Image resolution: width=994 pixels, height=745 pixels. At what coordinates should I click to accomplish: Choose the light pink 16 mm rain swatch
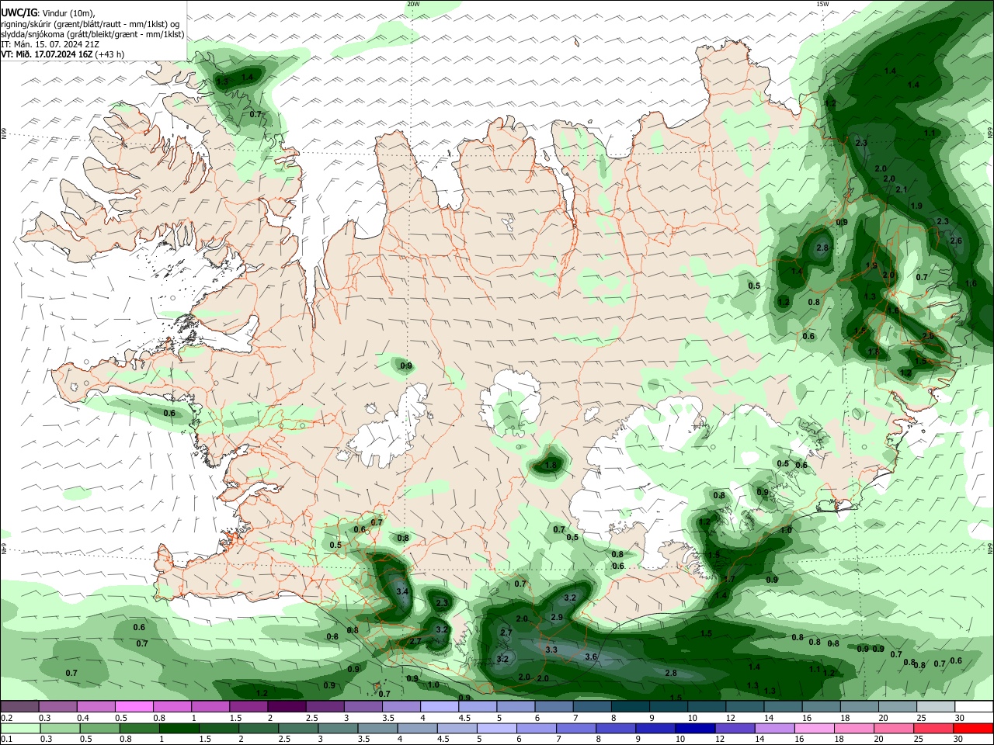point(815,729)
